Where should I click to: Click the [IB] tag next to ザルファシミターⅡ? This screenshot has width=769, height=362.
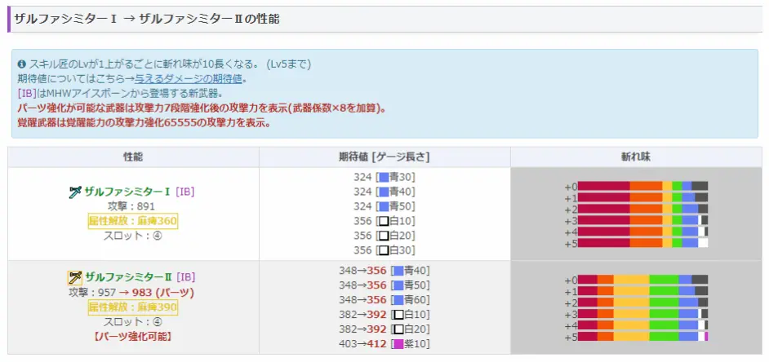click(185, 277)
